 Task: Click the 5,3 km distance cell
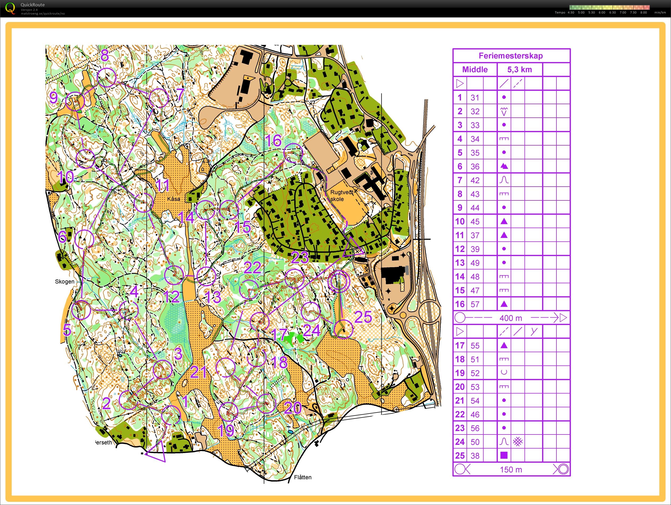coord(519,69)
